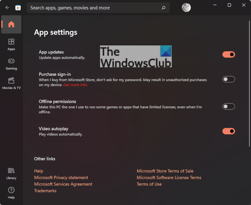Disable the App updates toggle
The image size is (251, 205).
click(x=228, y=54)
